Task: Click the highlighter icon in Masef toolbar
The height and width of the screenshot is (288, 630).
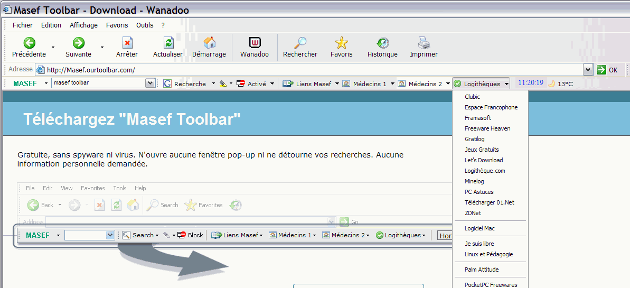Action: coord(223,83)
